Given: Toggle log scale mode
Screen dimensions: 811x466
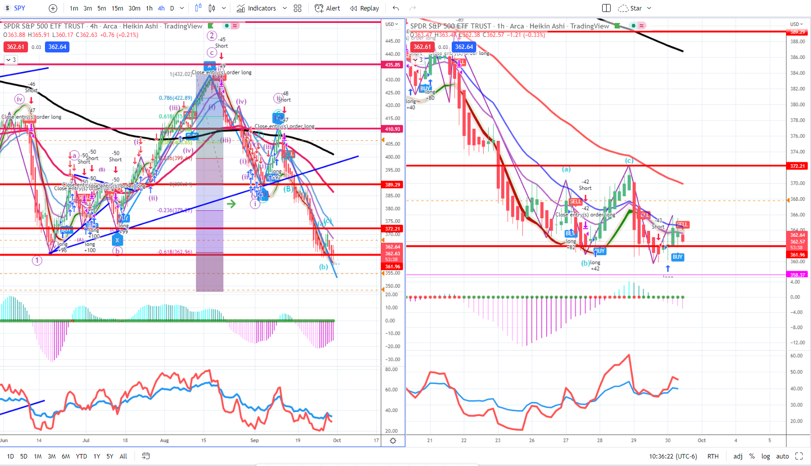Looking at the screenshot, I should click(x=766, y=457).
